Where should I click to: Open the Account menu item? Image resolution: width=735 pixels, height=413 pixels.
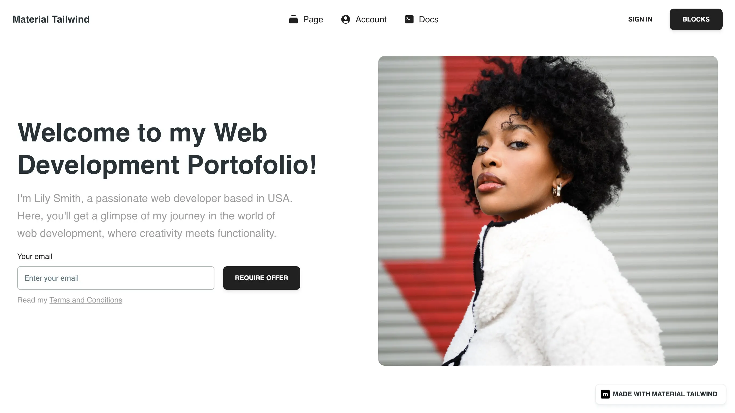[363, 19]
